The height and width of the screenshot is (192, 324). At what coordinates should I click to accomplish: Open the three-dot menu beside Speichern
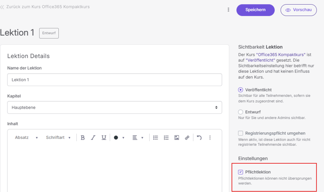(228, 10)
